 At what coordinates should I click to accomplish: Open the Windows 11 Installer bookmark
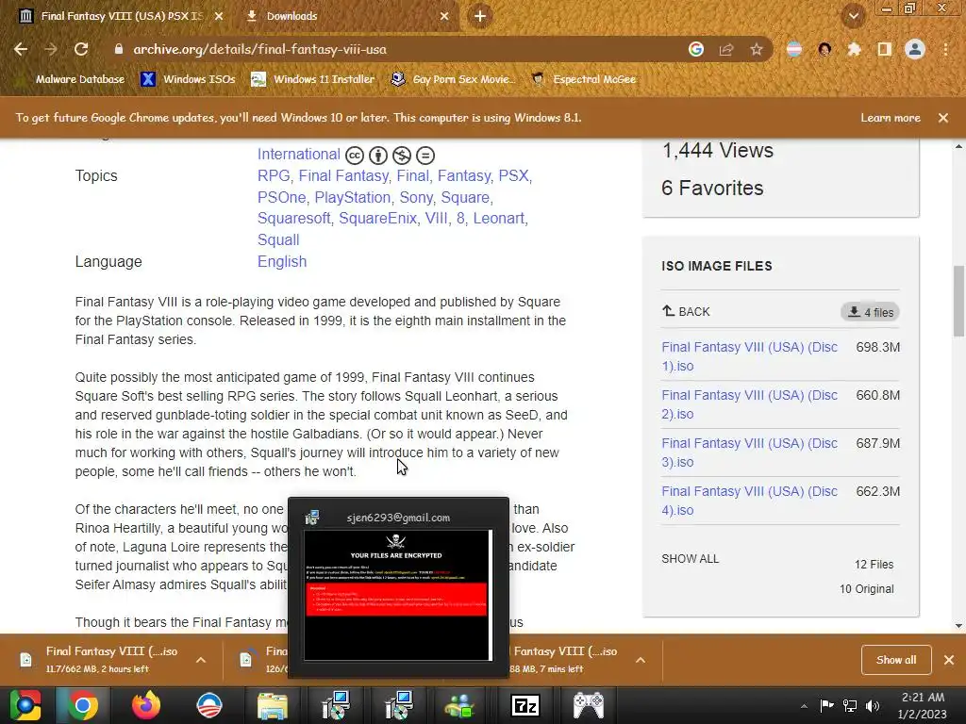click(313, 79)
